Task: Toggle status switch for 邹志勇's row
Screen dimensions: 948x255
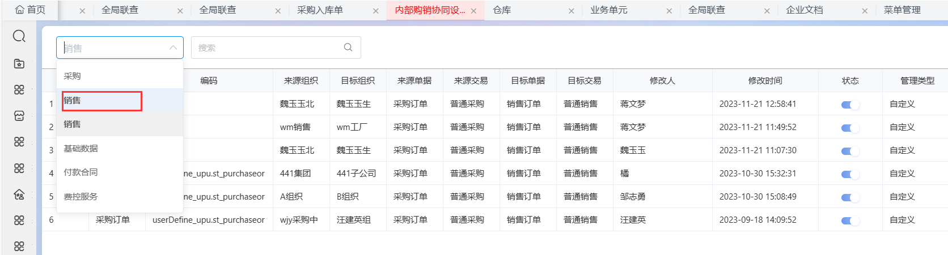Action: [849, 197]
